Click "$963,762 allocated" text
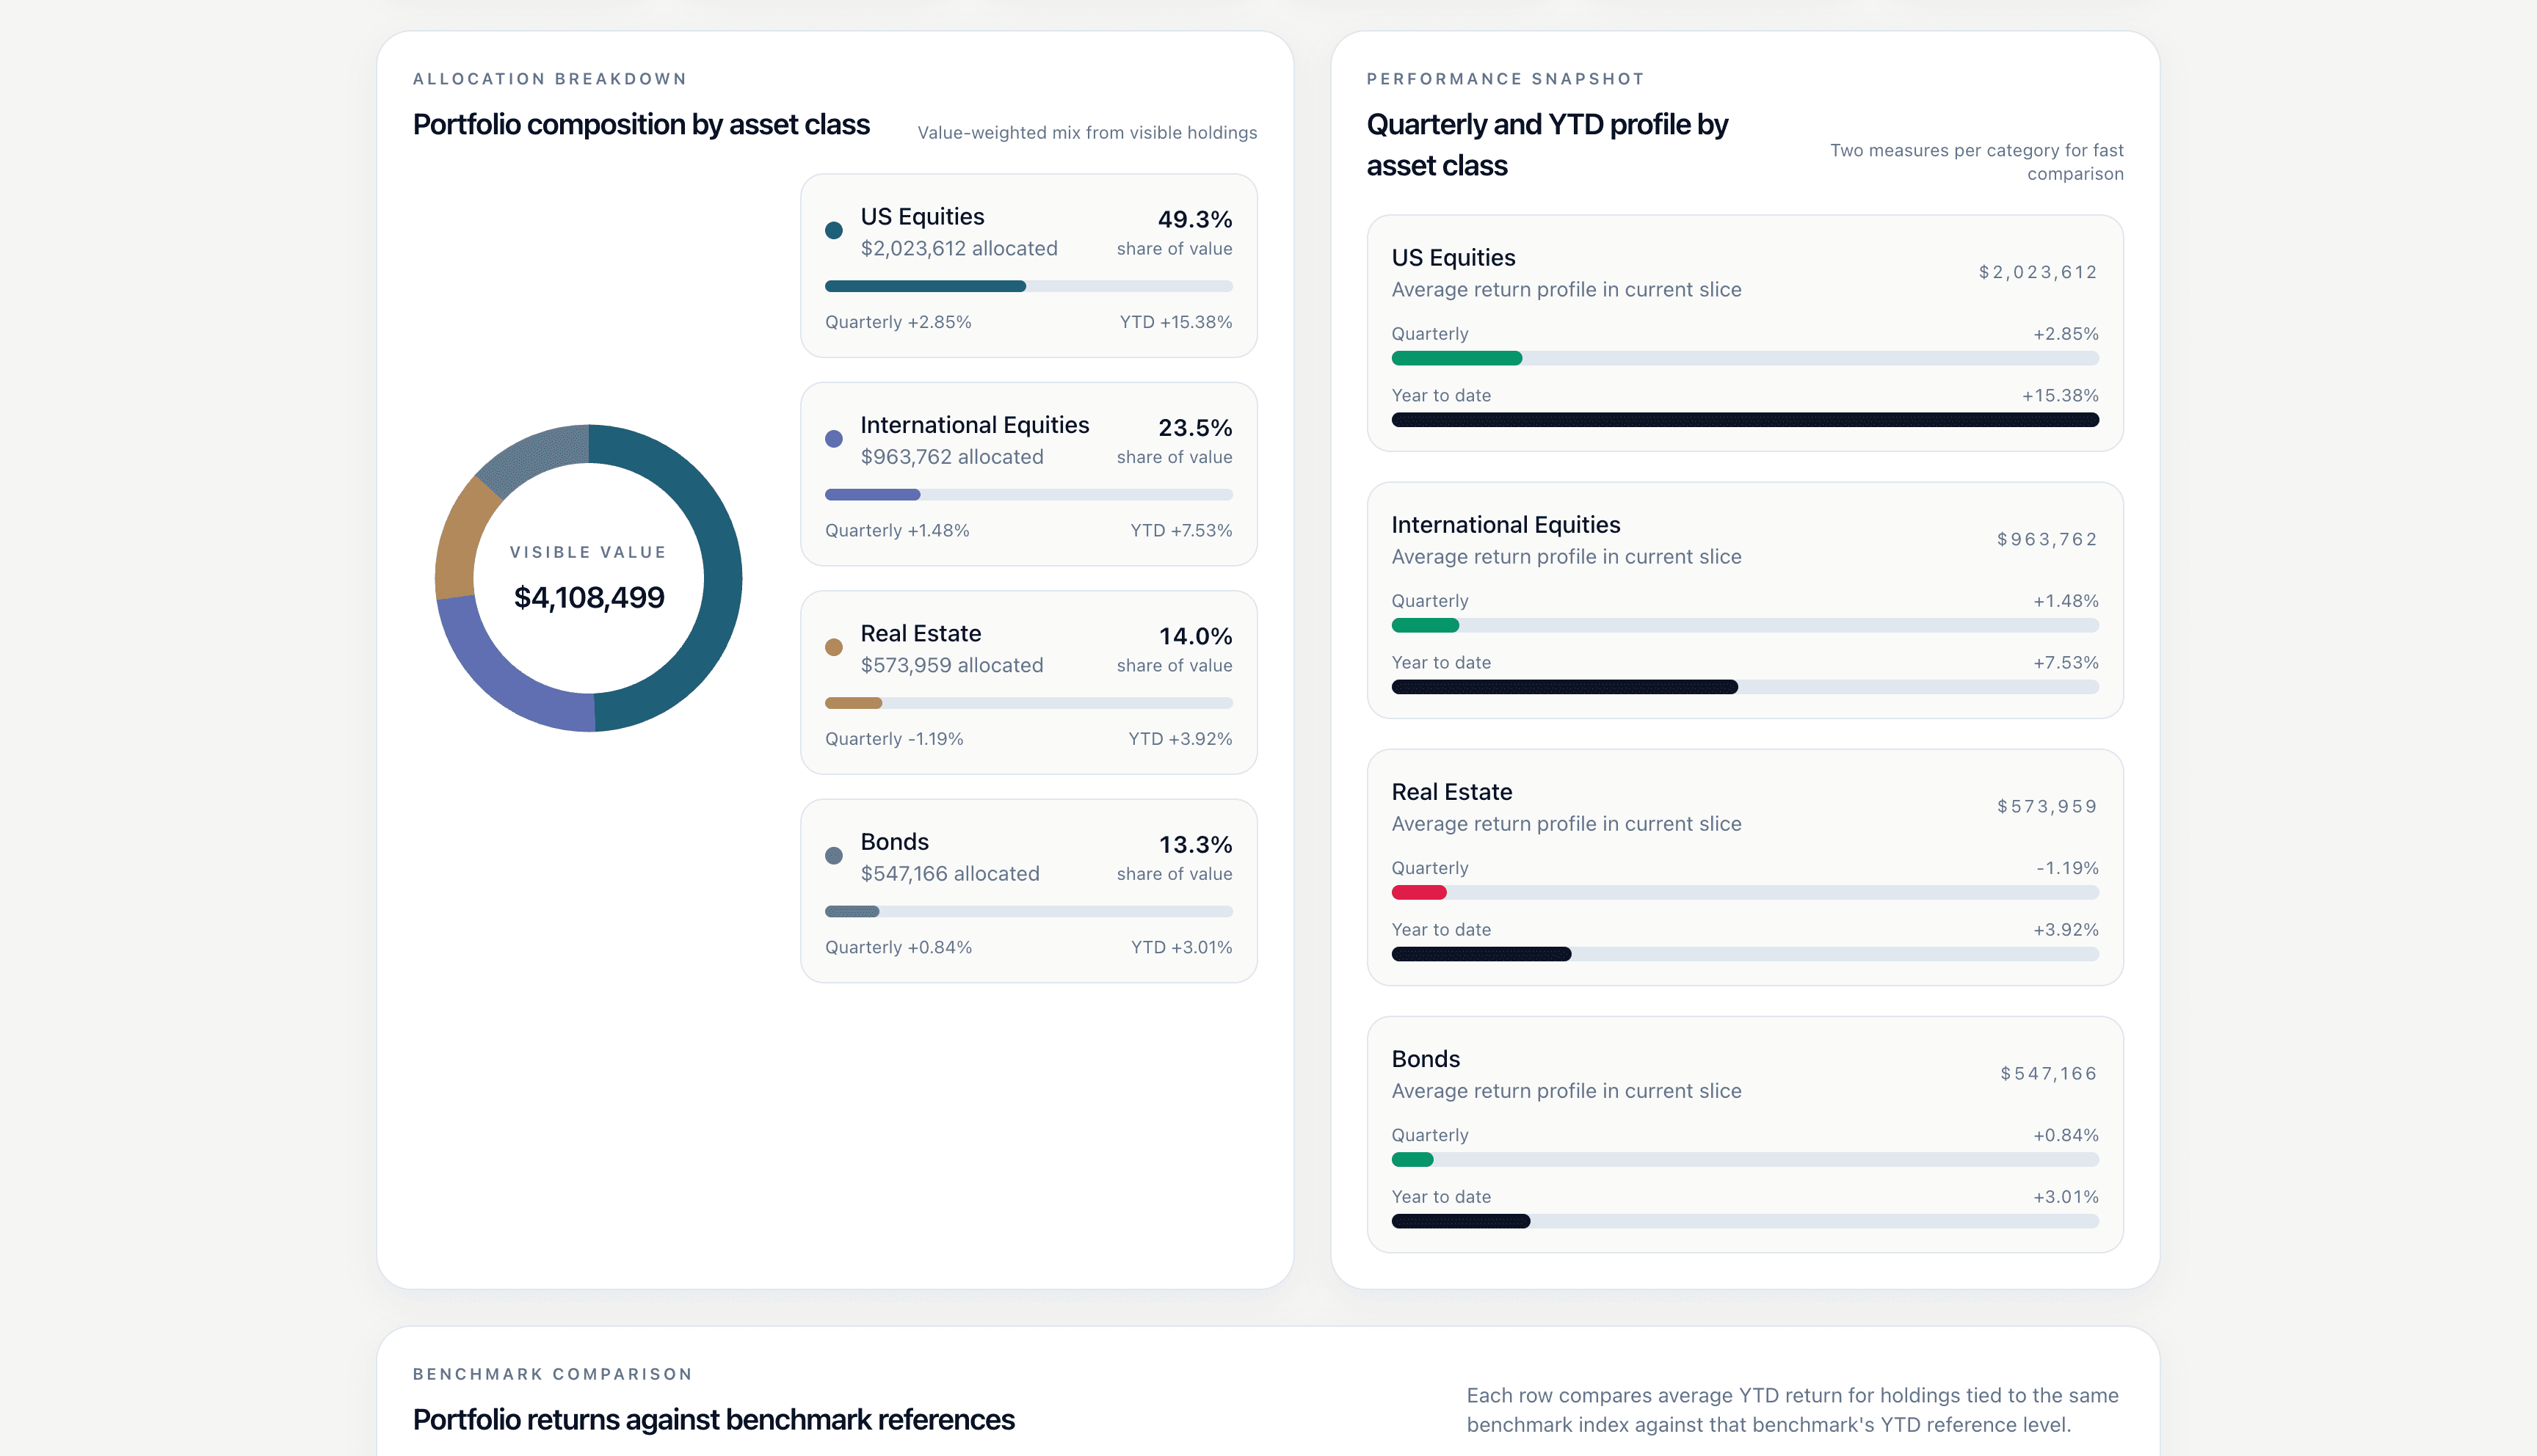This screenshot has height=1456, width=2537. pyautogui.click(x=951, y=457)
